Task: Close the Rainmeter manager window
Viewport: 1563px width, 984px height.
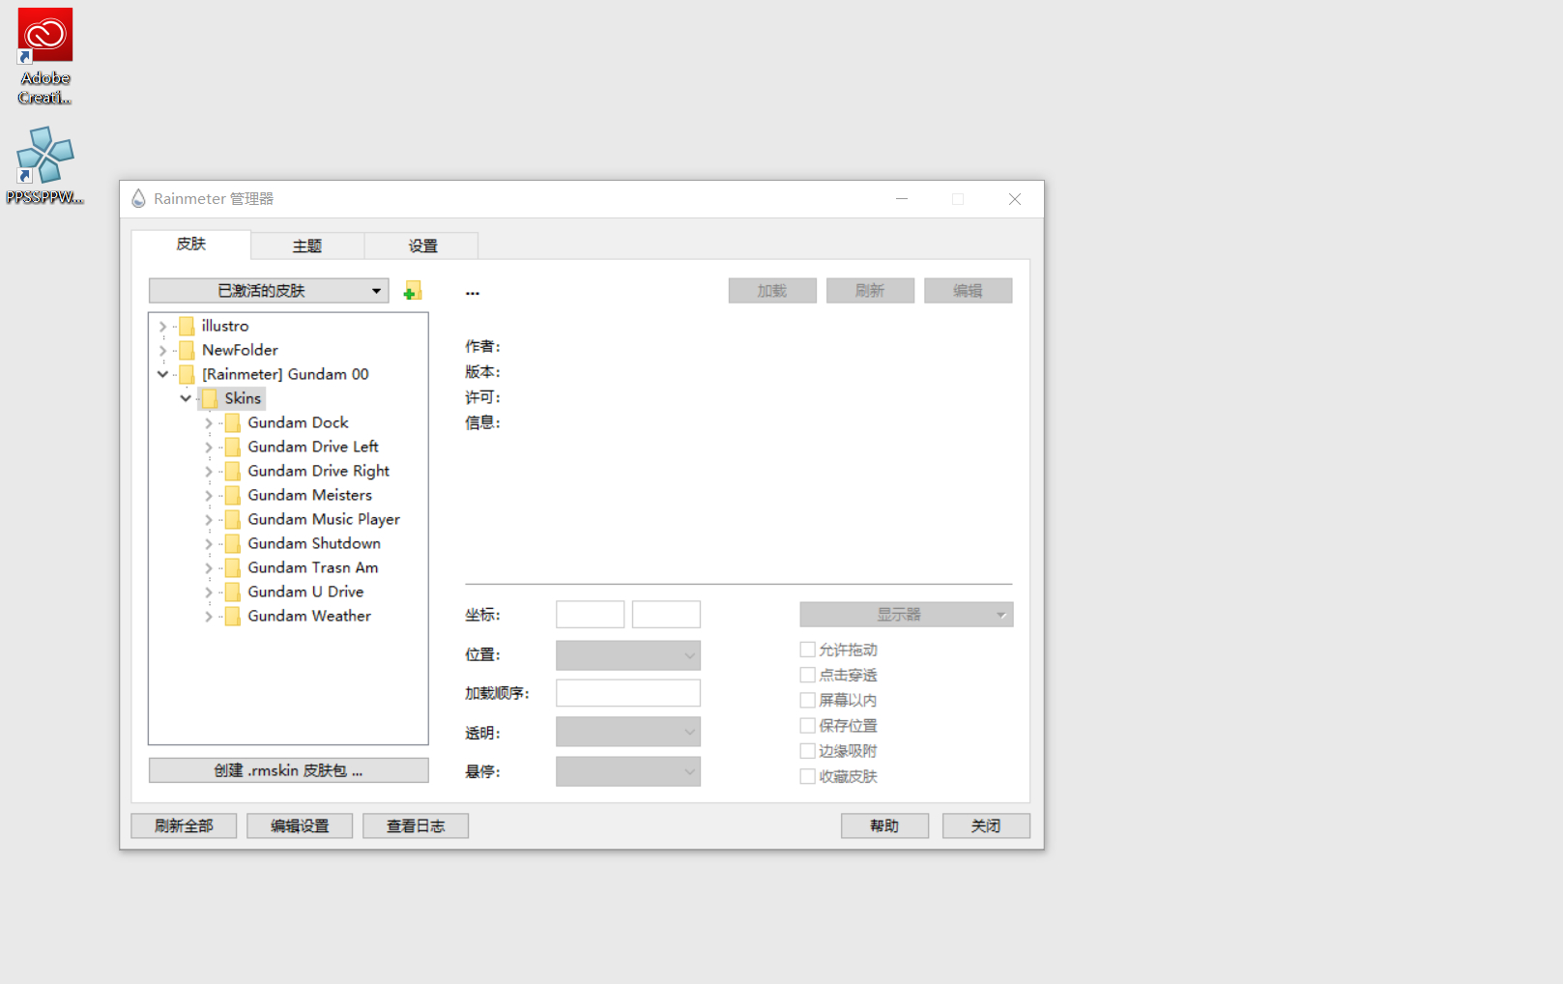Action: coord(1015,199)
